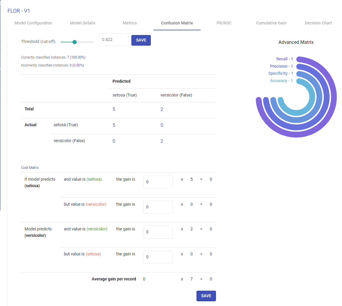Save the threshold value
The height and width of the screenshot is (306, 342).
[x=141, y=40]
